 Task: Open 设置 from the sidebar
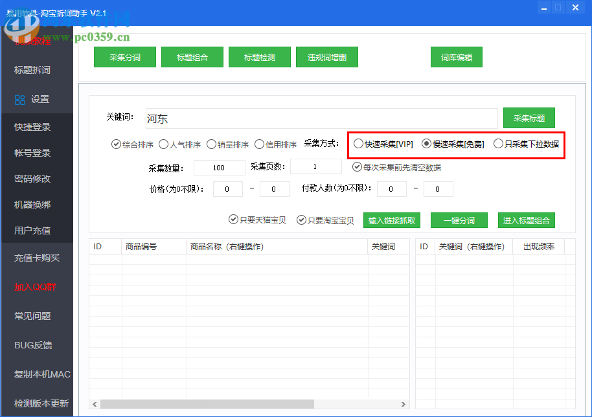(37, 98)
